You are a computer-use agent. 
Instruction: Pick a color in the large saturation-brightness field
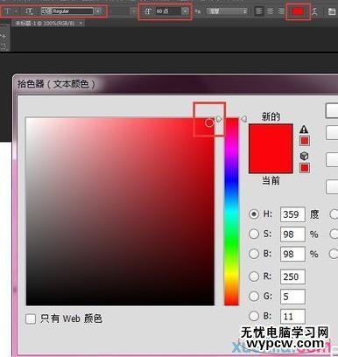coord(120,212)
